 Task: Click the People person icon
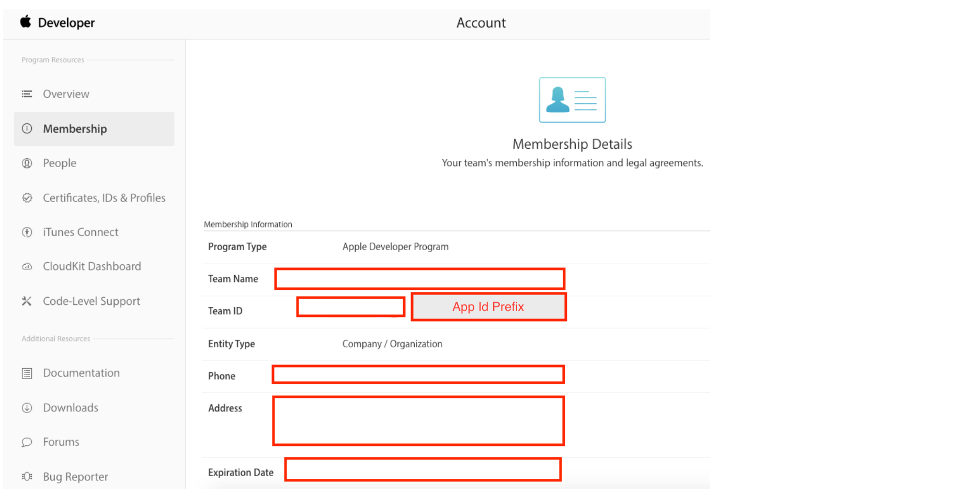(x=27, y=163)
